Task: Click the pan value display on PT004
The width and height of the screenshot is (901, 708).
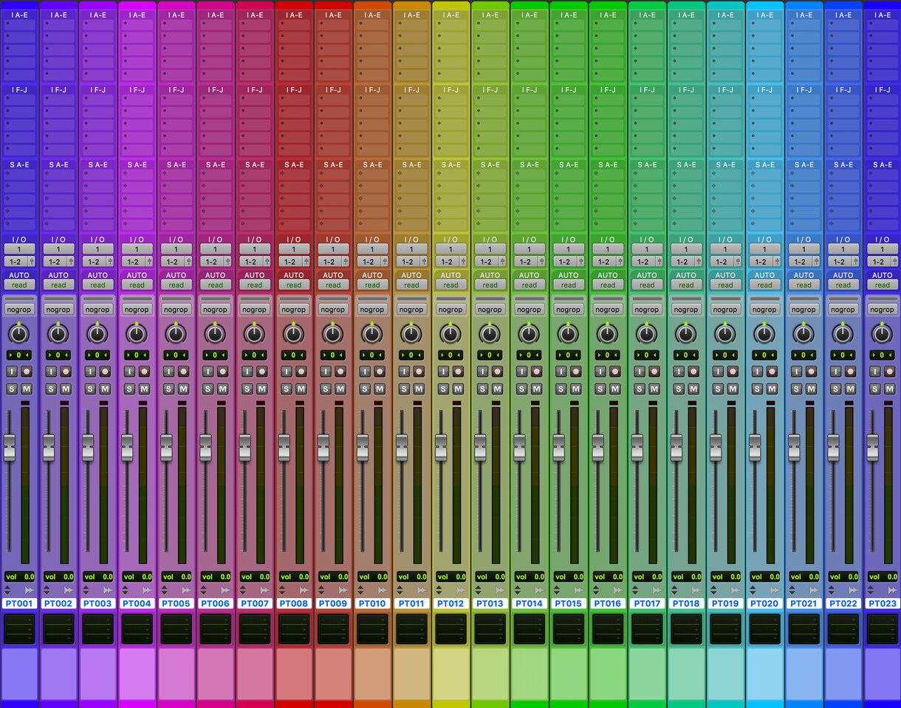Action: 137,355
